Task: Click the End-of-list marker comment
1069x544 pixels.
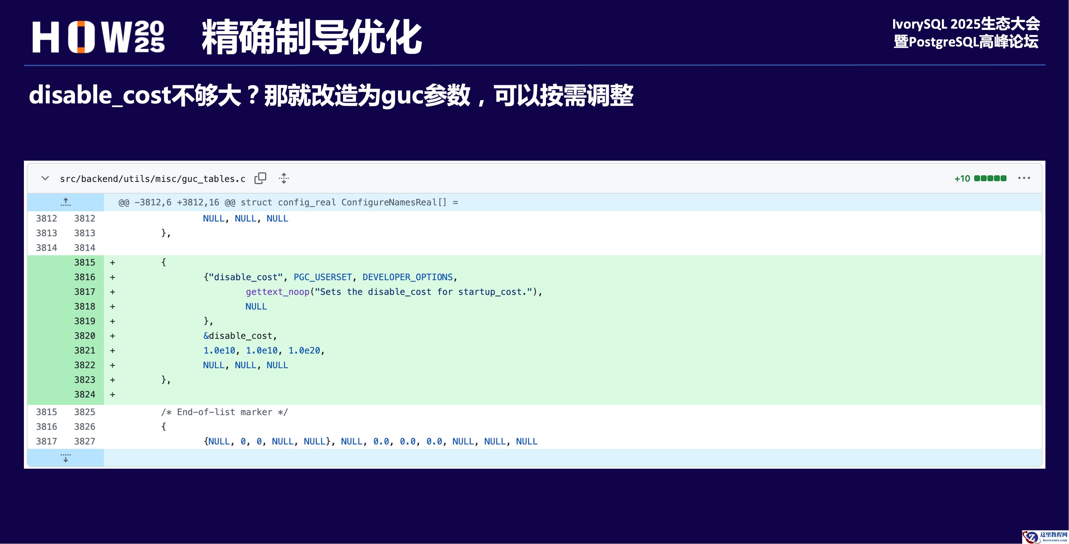Action: (x=224, y=412)
